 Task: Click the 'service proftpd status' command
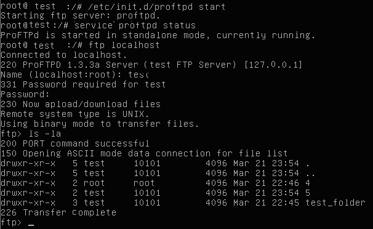[x=135, y=25]
